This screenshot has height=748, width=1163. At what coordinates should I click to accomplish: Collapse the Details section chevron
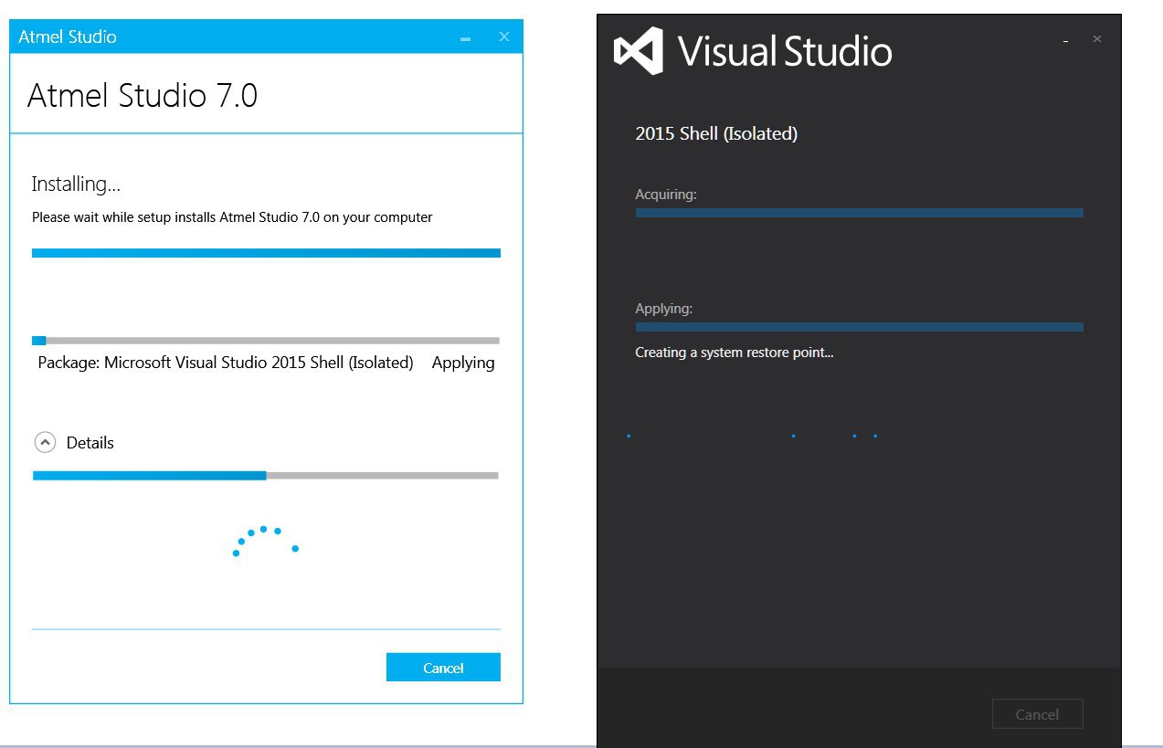point(45,442)
